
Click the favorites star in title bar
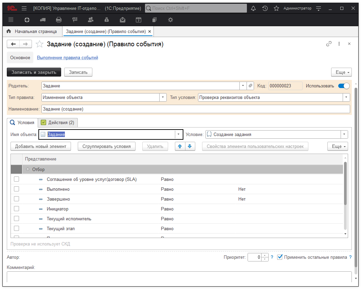276,8
